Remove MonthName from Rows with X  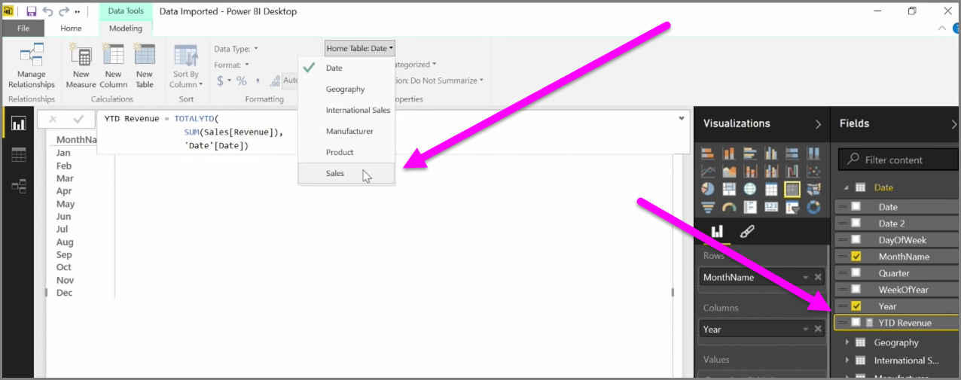click(818, 278)
